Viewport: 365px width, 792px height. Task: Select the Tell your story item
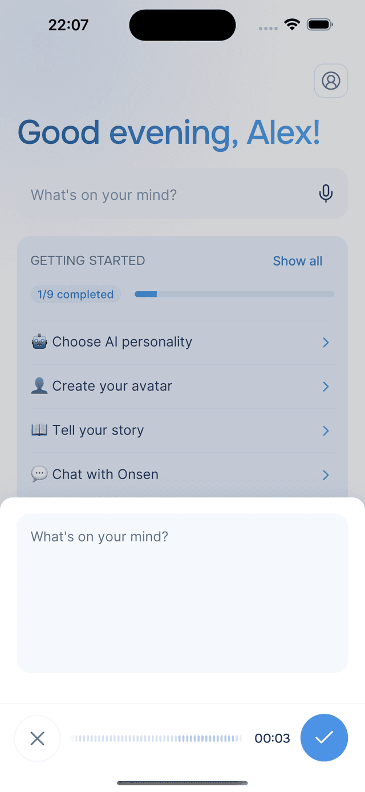[x=98, y=430]
